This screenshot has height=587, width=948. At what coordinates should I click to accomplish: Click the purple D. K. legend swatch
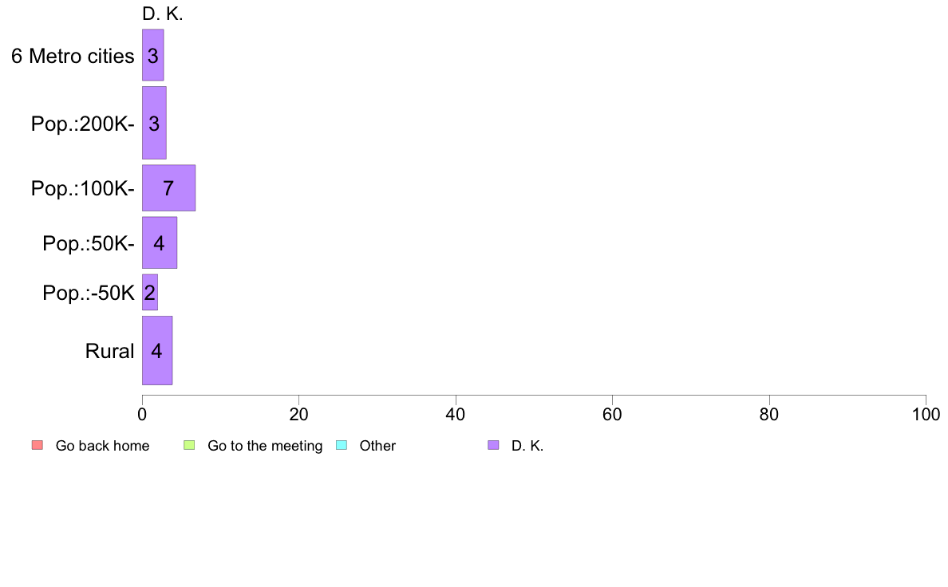point(493,446)
